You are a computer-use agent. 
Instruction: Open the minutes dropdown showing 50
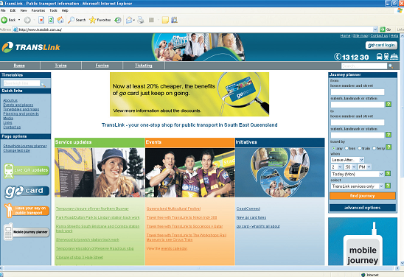354,166
